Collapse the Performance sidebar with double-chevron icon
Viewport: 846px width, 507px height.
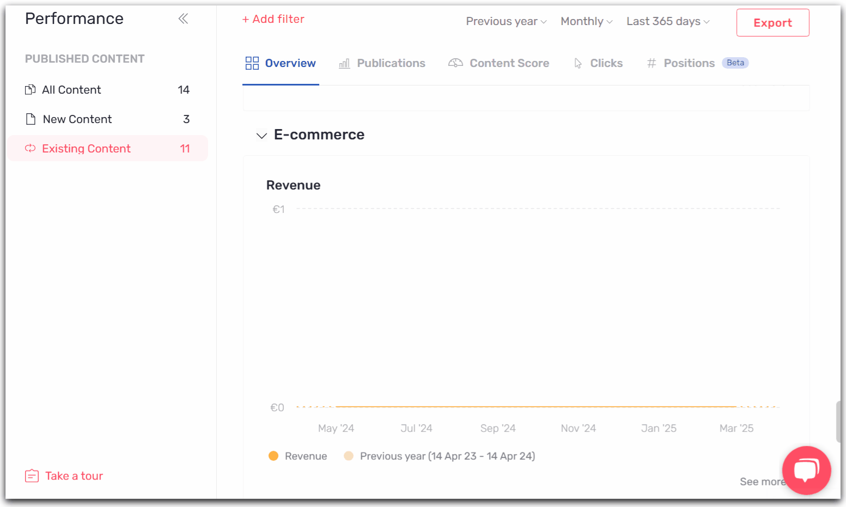183,19
